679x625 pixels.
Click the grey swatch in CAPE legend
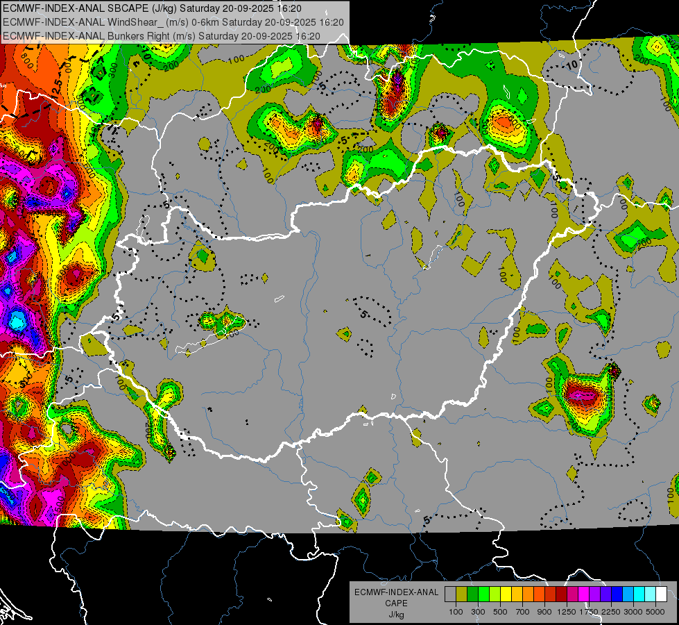click(450, 594)
